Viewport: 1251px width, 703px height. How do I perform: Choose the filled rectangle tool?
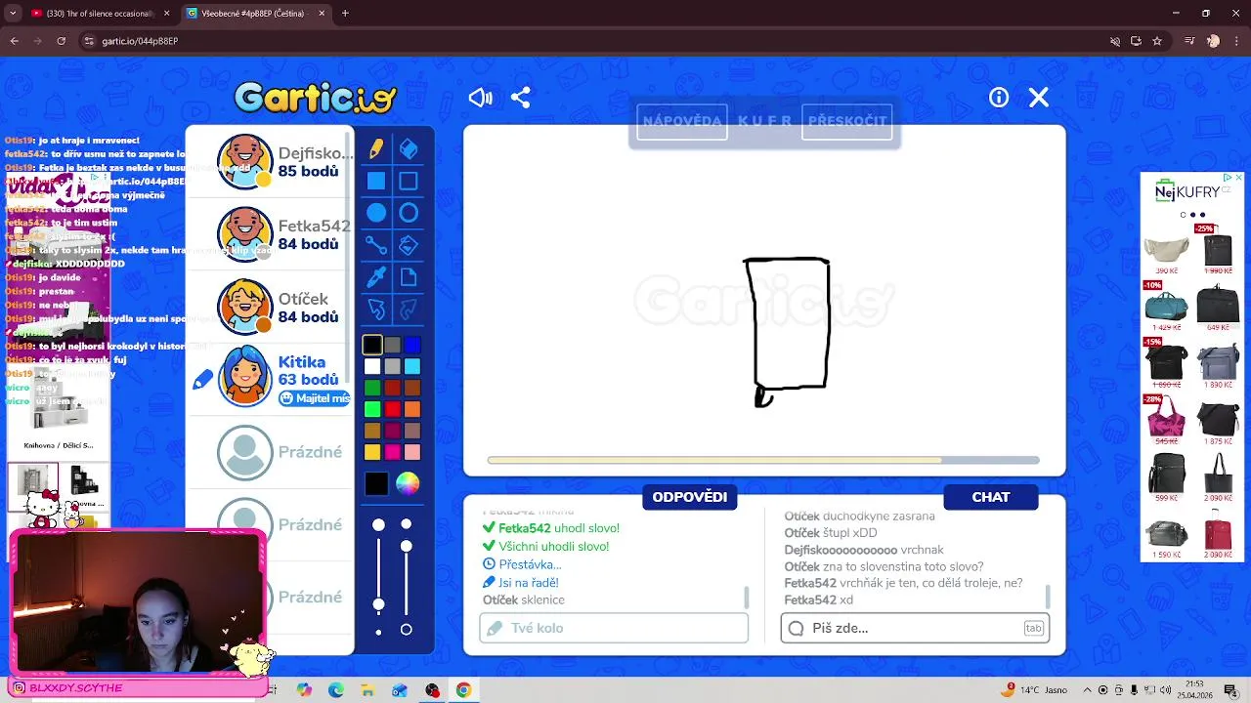[x=376, y=181]
